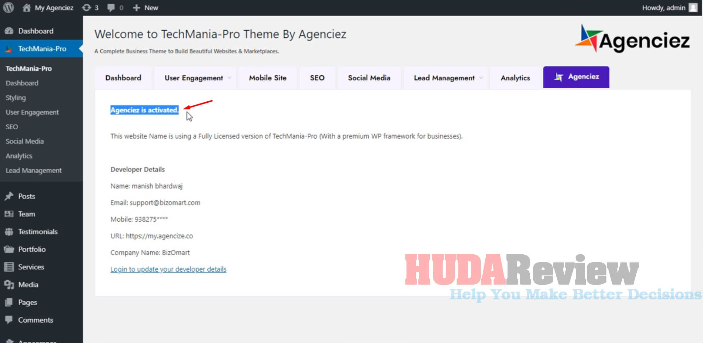The image size is (703, 343).
Task: Click 'Name: manish bhardwaj' text
Action: [147, 186]
